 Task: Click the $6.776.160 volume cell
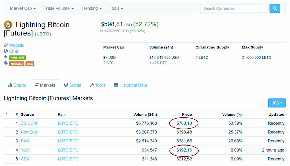pyautogui.click(x=146, y=123)
